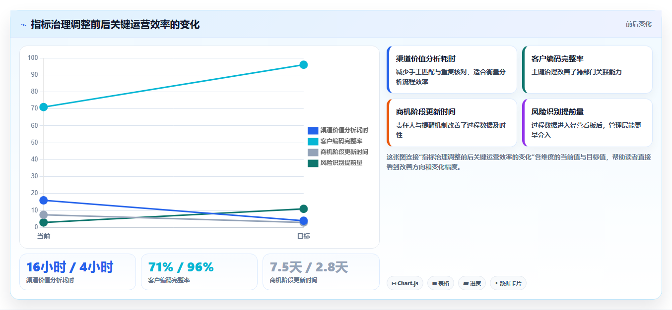Click the header title 指标治理调整前后关键运营效率的变化

tap(115, 24)
